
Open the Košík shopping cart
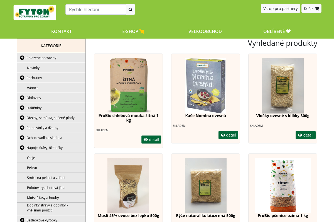(x=311, y=9)
